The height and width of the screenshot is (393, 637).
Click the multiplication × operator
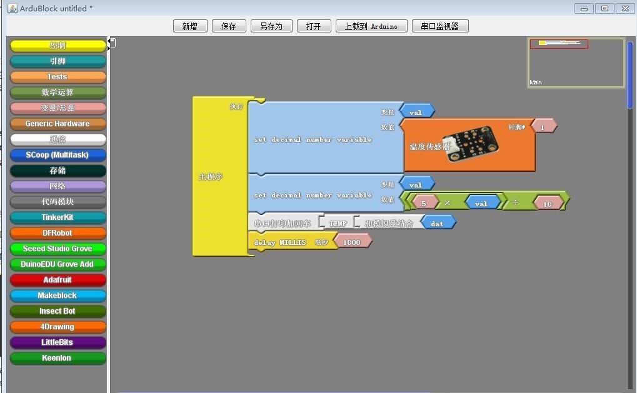(448, 202)
